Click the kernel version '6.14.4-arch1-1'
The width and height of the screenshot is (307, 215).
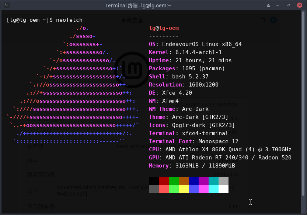pyautogui.click(x=199, y=52)
